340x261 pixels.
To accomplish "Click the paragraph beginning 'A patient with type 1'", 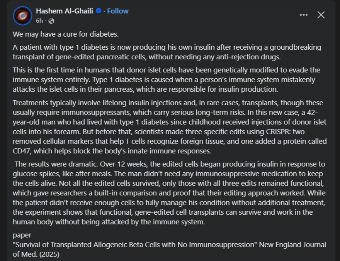I will (x=167, y=52).
